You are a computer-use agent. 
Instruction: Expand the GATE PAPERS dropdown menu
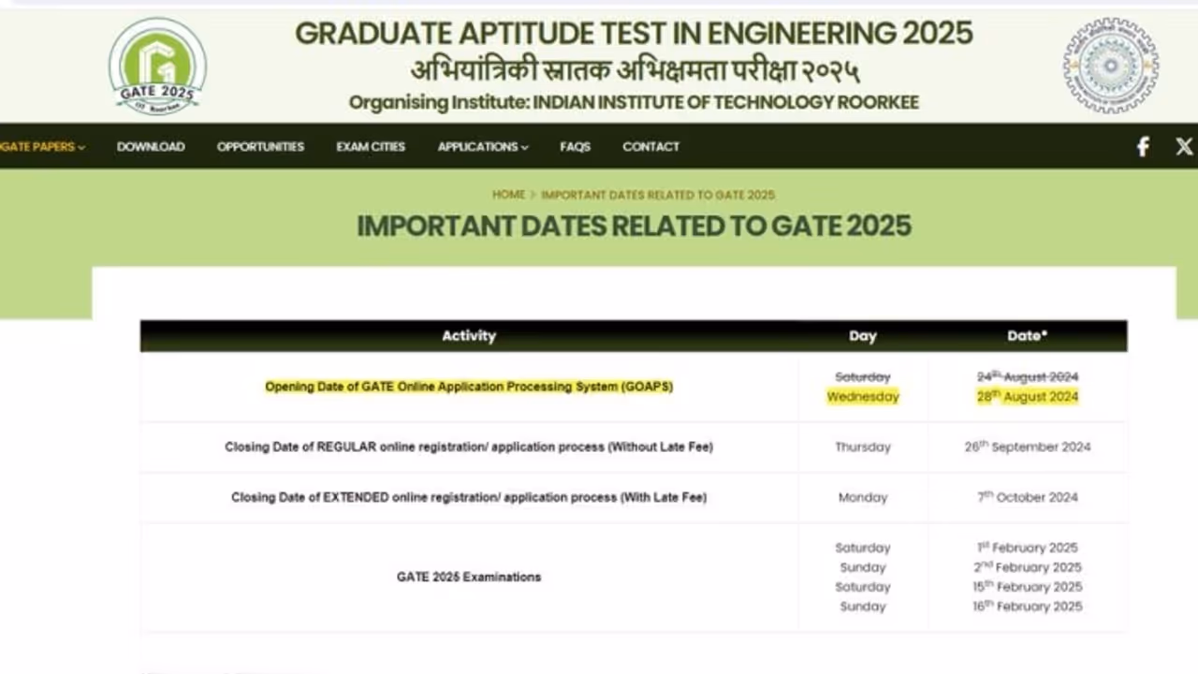pos(42,147)
